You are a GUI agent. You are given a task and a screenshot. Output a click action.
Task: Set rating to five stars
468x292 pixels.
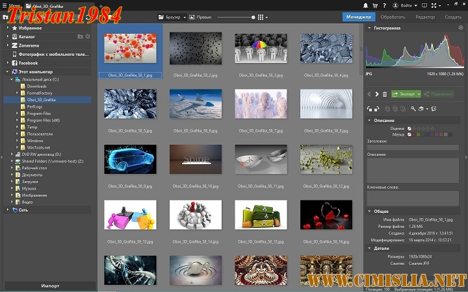tap(432, 128)
